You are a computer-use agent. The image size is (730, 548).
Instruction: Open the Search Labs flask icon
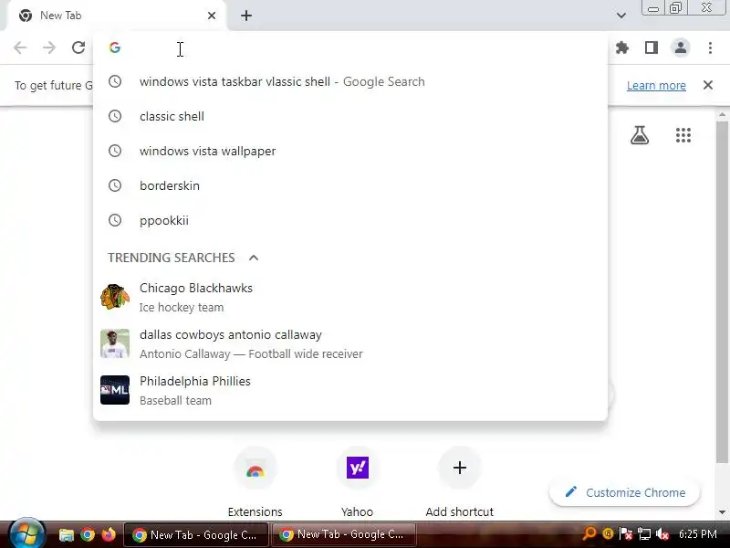[x=640, y=135]
